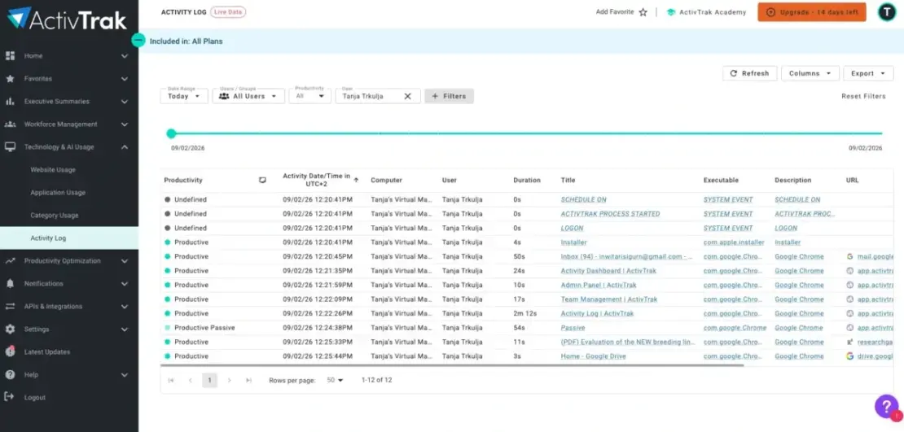
Task: Open the Date Range Today dropdown
Action: [x=183, y=96]
